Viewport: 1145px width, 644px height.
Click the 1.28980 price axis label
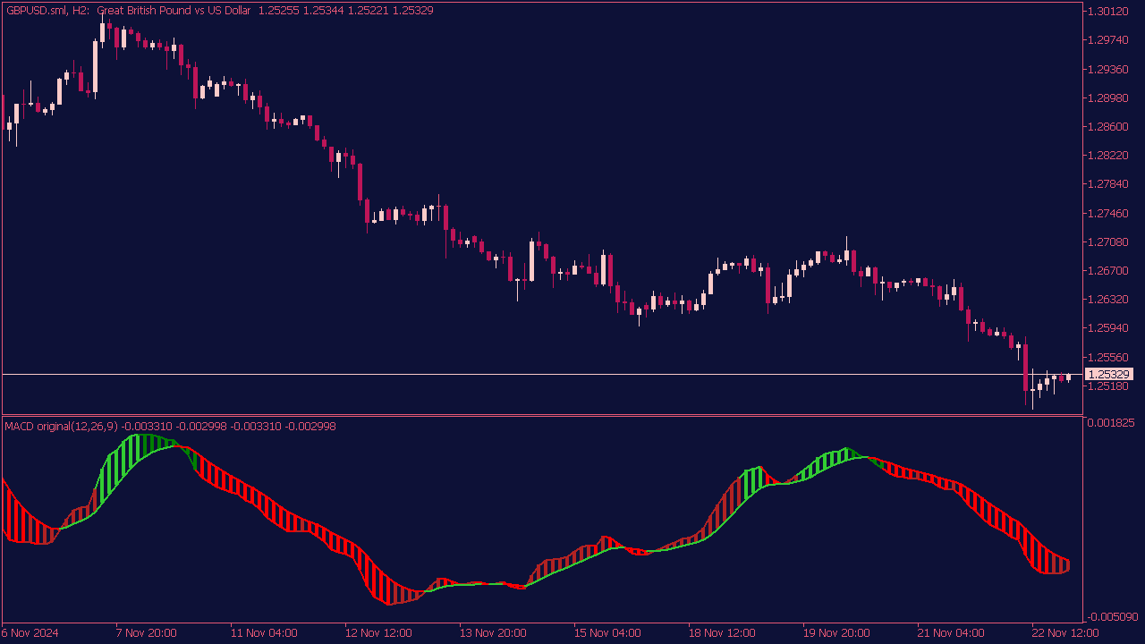tap(1109, 97)
